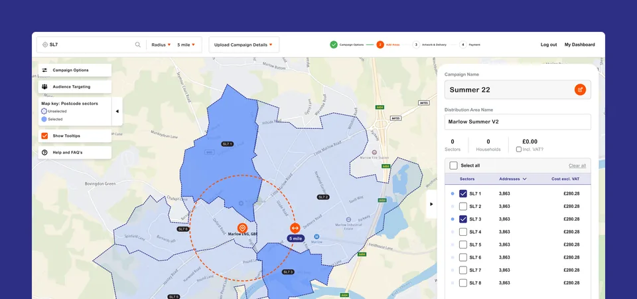
Task: Click the Selected legend swatch in map key
Action: point(44,119)
